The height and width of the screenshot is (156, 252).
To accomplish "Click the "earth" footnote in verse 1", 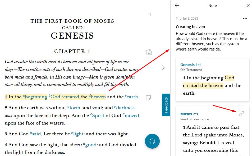I will (x=132, y=97).
